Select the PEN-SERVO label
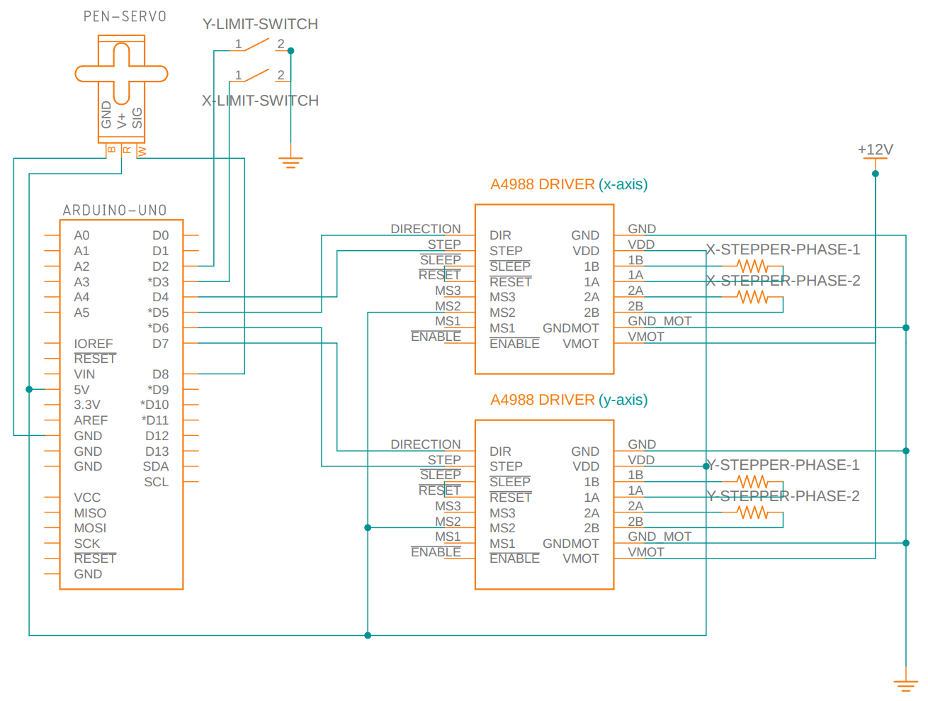Image resolution: width=928 pixels, height=701 pixels. [125, 16]
